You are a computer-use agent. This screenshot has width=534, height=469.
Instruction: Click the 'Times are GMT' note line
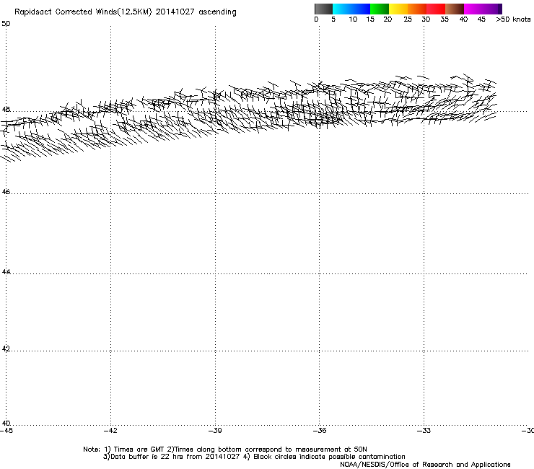(225, 450)
